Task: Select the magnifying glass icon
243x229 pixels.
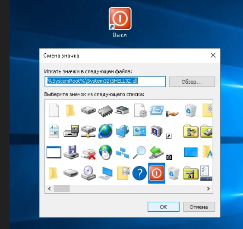Action: (x=139, y=152)
